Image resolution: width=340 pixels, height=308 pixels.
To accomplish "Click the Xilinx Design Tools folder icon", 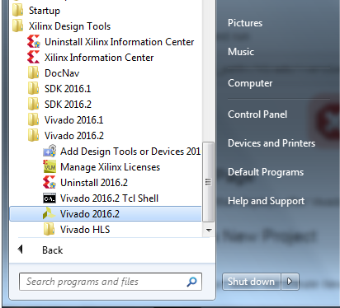I will pyautogui.click(x=18, y=26).
